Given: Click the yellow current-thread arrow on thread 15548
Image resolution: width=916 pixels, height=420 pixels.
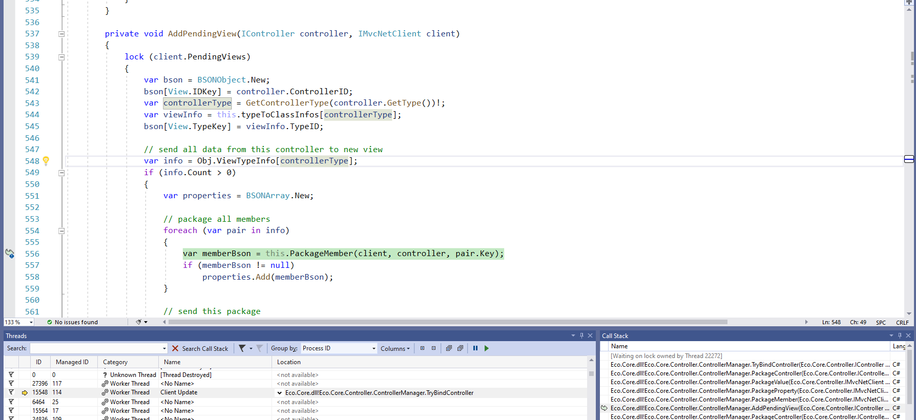Looking at the screenshot, I should tap(25, 393).
